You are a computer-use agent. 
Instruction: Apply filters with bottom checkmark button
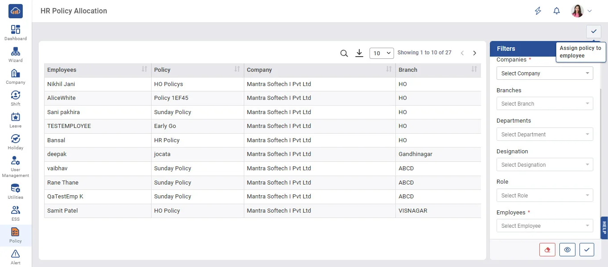click(587, 250)
